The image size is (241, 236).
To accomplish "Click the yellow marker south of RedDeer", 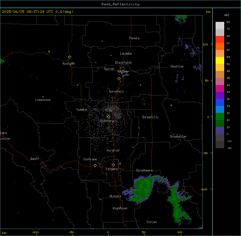I will coord(119,79).
